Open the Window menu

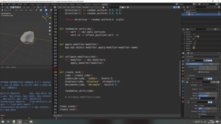click(20, 4)
